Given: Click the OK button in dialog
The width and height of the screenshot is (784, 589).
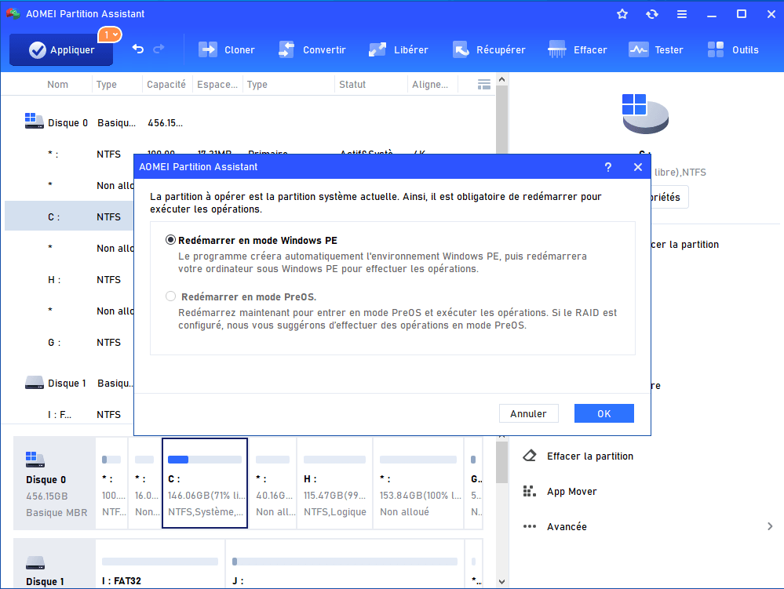Looking at the screenshot, I should coord(604,413).
